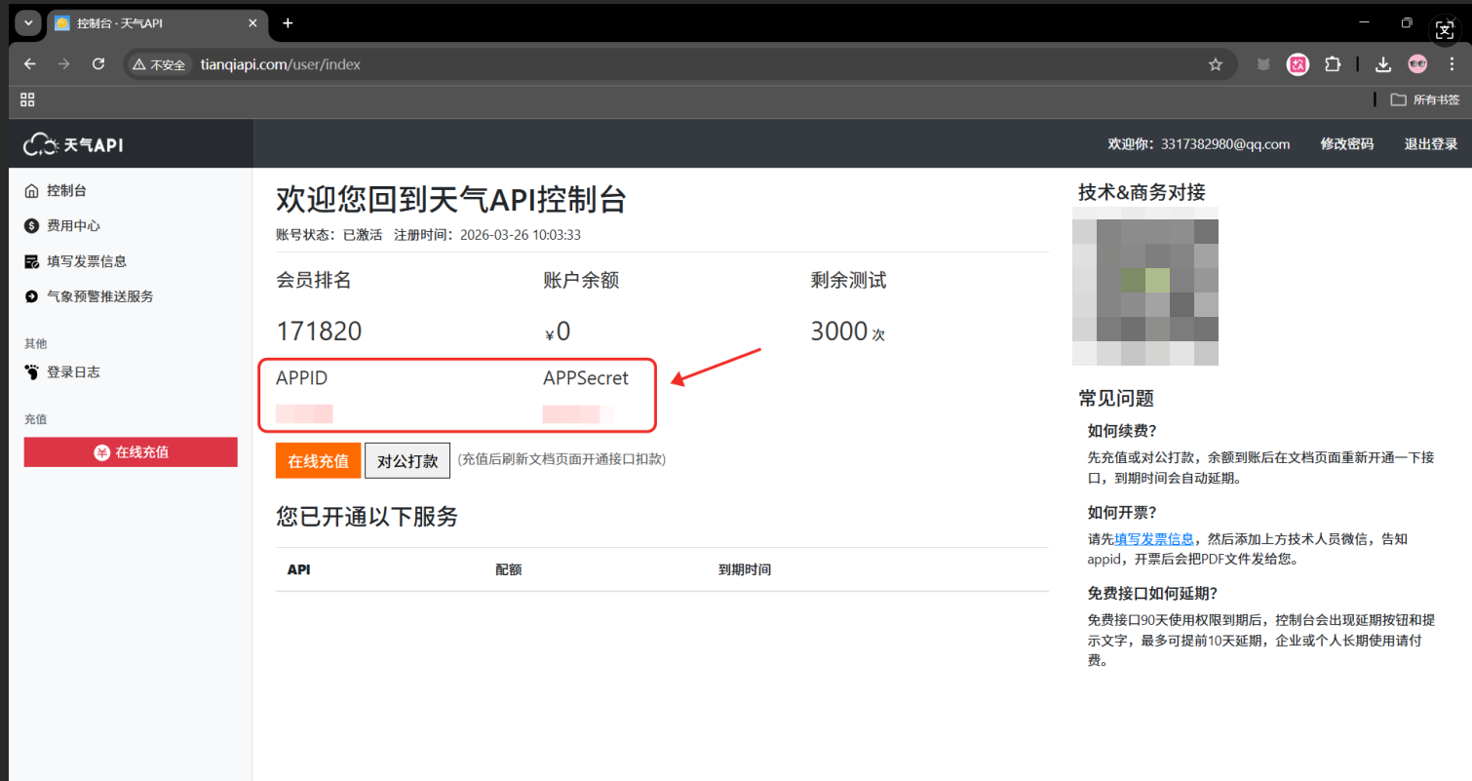
Task: Open the Chrome three-dot menu
Action: pos(1452,64)
